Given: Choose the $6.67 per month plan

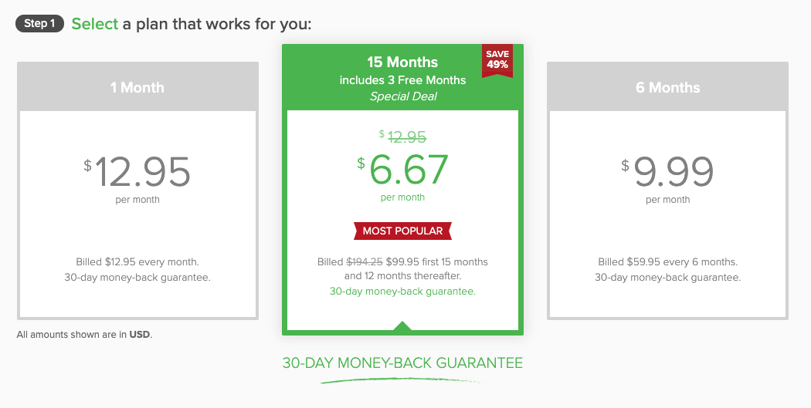Looking at the screenshot, I should pos(402,170).
